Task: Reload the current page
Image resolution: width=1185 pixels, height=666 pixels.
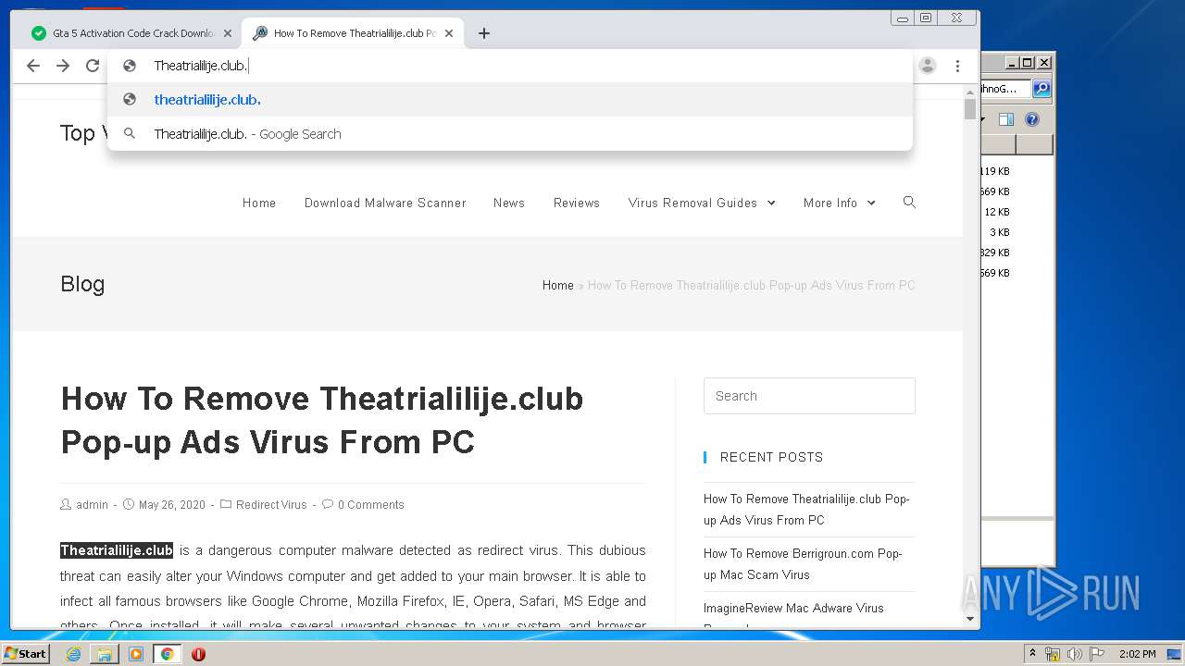Action: tap(93, 66)
